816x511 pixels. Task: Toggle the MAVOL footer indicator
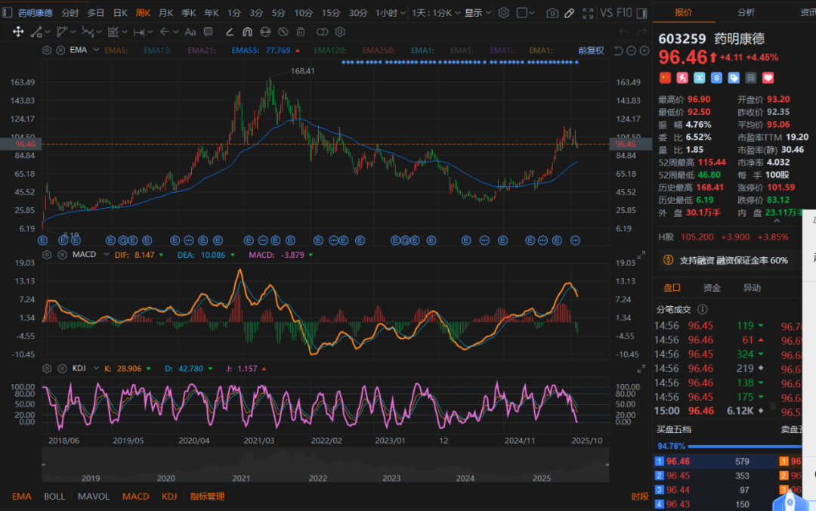[x=94, y=497]
